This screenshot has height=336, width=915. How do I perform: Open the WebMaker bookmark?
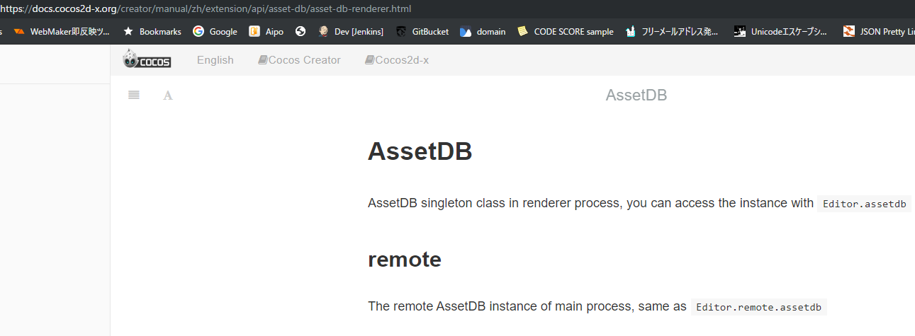tap(62, 31)
